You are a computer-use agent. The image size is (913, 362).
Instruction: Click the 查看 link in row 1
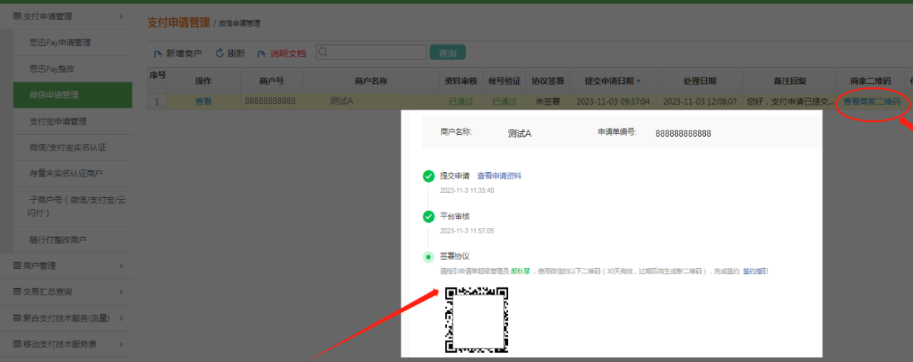click(x=204, y=102)
